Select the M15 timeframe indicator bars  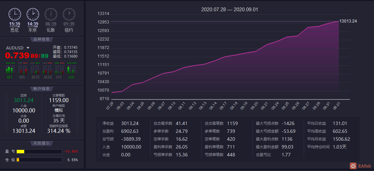[34, 68]
